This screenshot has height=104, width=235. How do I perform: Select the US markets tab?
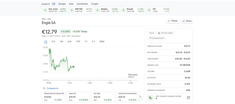(54, 4)
